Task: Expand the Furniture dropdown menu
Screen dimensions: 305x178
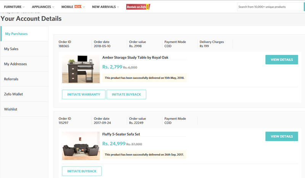Action: click(14, 7)
